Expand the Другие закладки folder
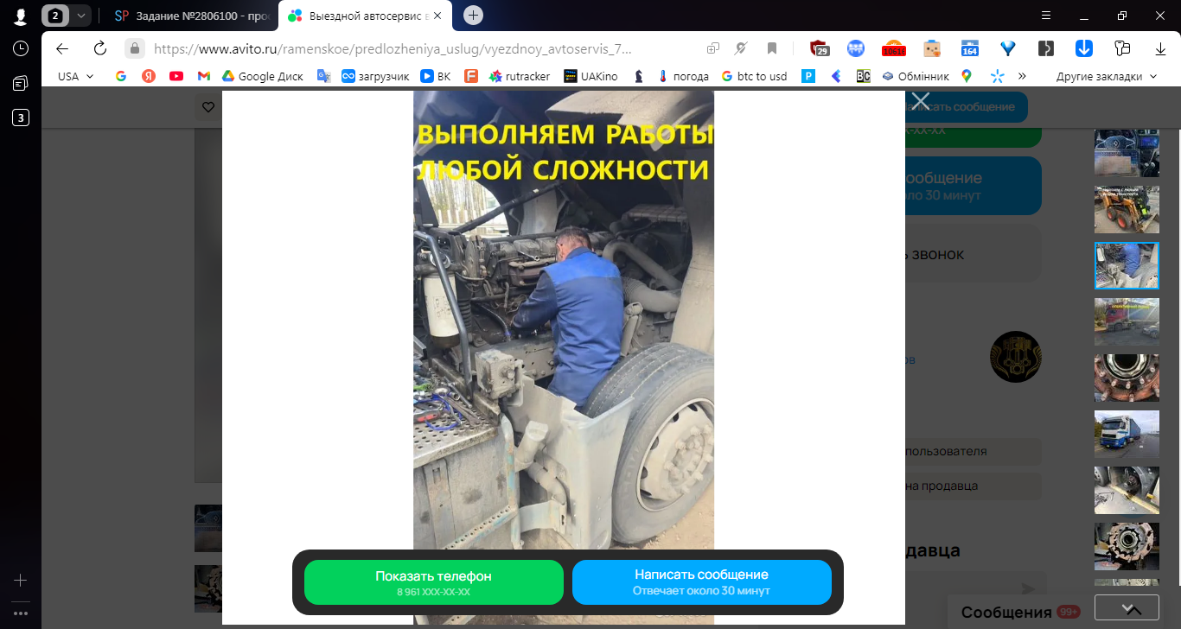Screen dimensions: 1181x629 (x=1107, y=76)
